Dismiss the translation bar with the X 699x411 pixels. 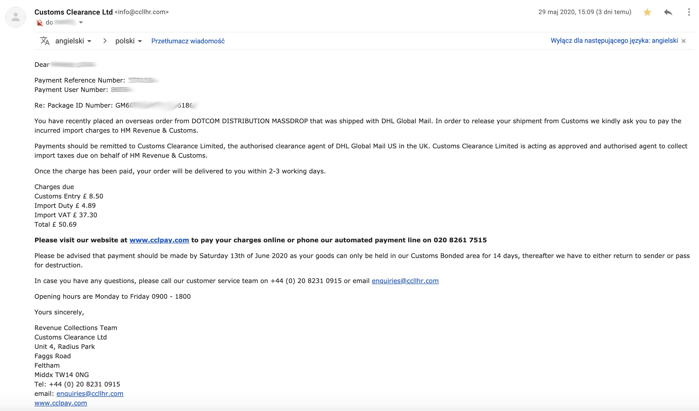point(683,41)
